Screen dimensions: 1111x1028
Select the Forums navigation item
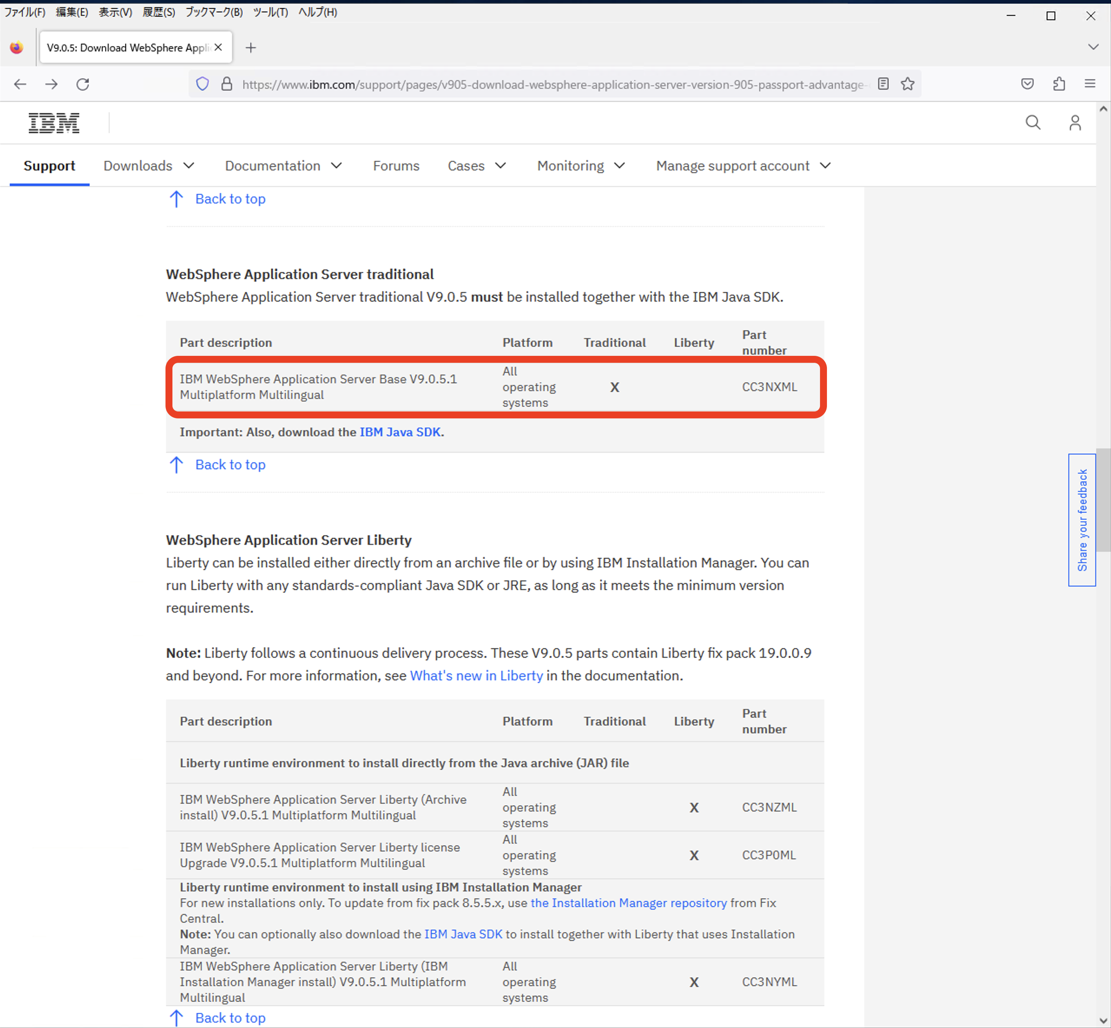(396, 165)
